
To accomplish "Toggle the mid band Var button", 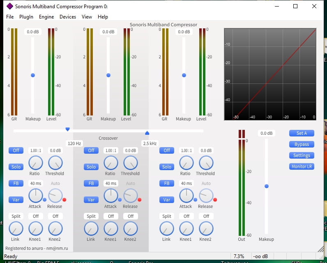I will (91, 200).
